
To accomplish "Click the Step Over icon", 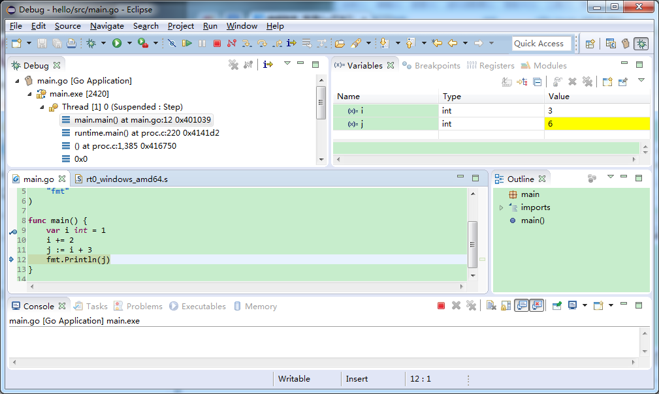I will click(x=262, y=43).
